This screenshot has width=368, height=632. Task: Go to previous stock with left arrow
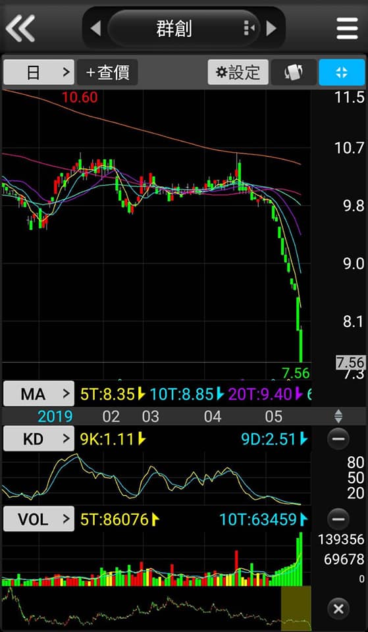coord(95,28)
